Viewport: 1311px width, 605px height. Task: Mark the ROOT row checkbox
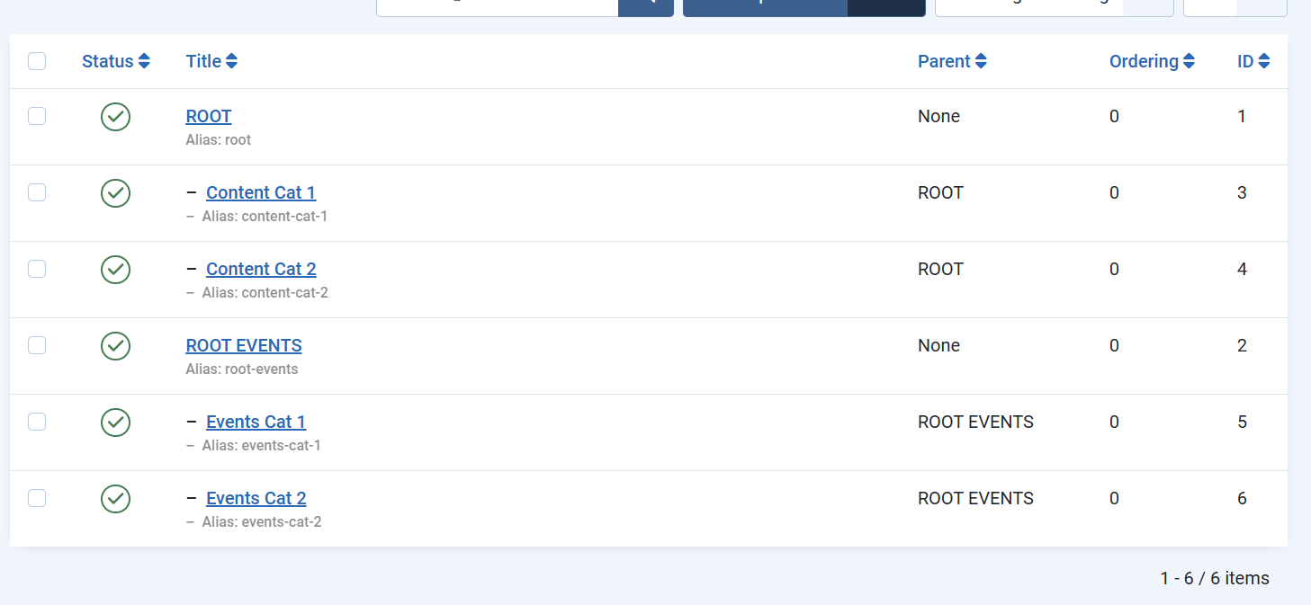click(x=37, y=116)
